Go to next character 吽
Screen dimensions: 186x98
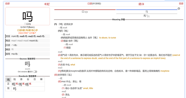coord(142,4)
